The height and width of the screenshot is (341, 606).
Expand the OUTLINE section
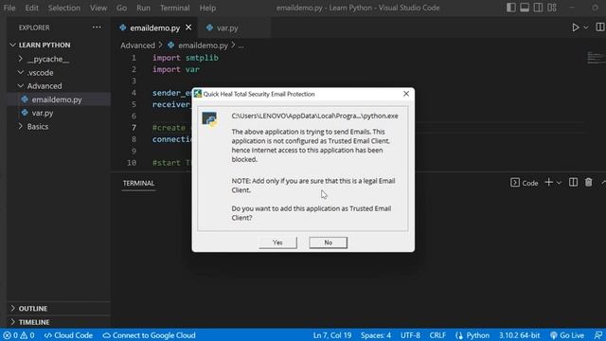pos(33,309)
